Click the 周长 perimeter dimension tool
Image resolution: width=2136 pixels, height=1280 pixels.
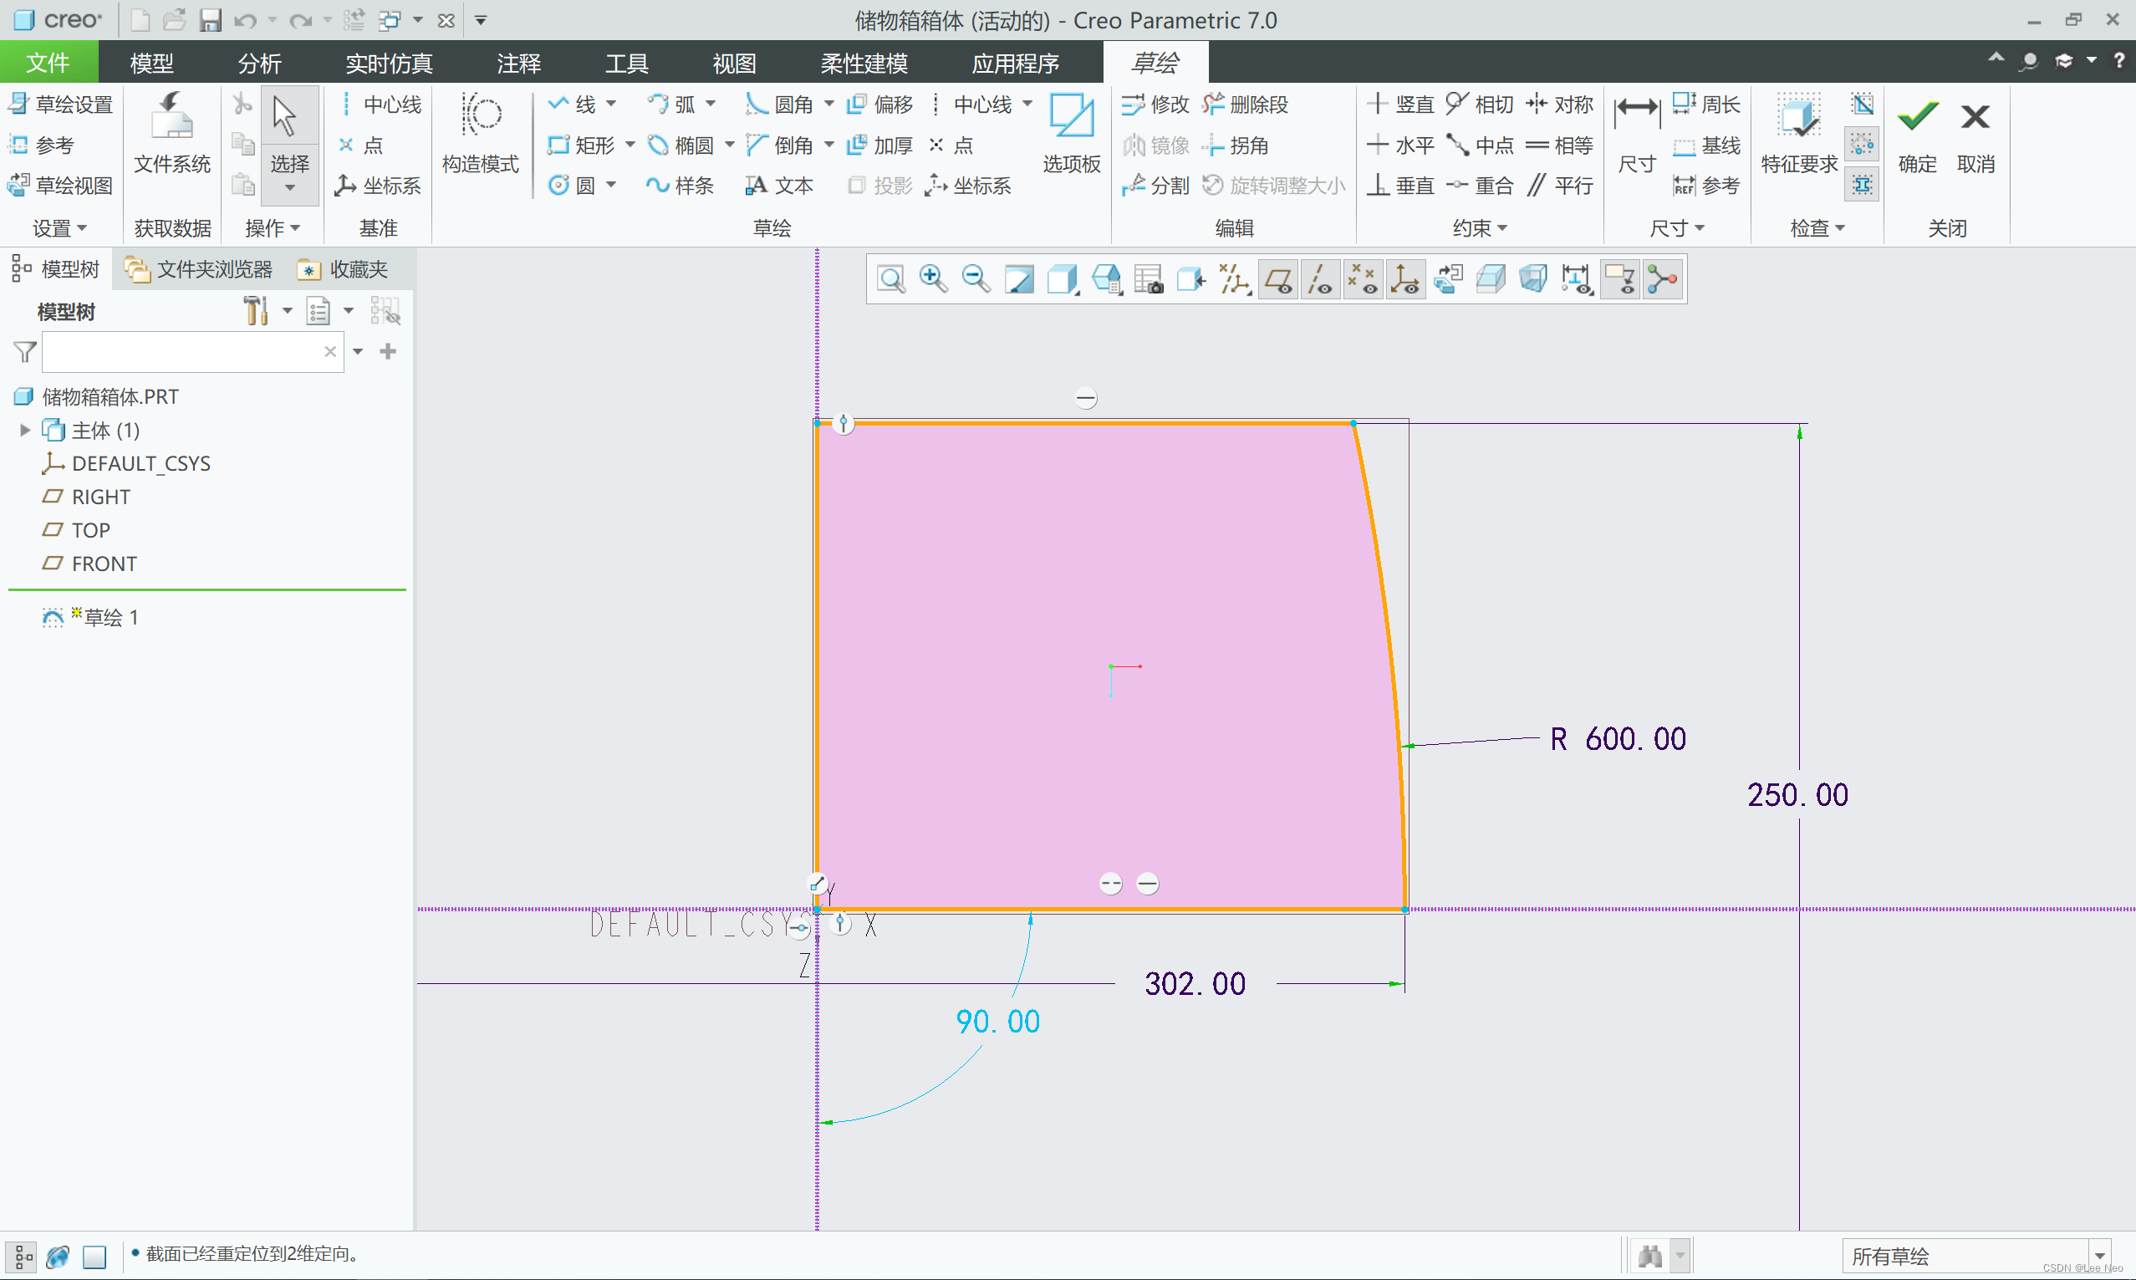[1705, 105]
